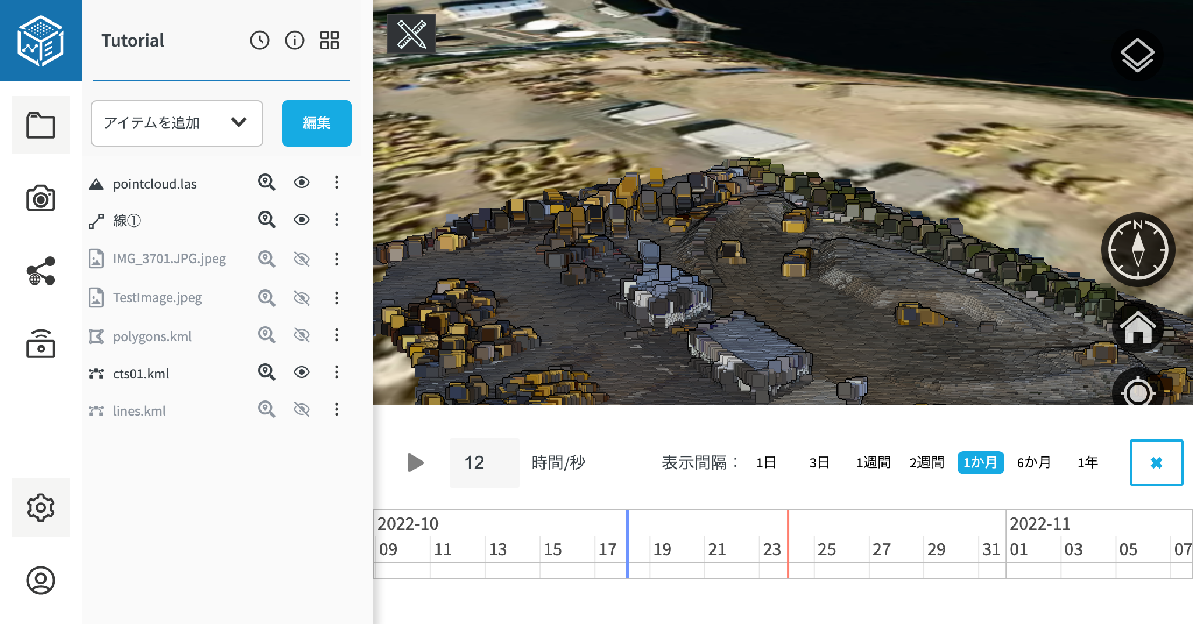Viewport: 1193px width, 624px height.
Task: Select the 1週間 display interval
Action: (x=873, y=463)
